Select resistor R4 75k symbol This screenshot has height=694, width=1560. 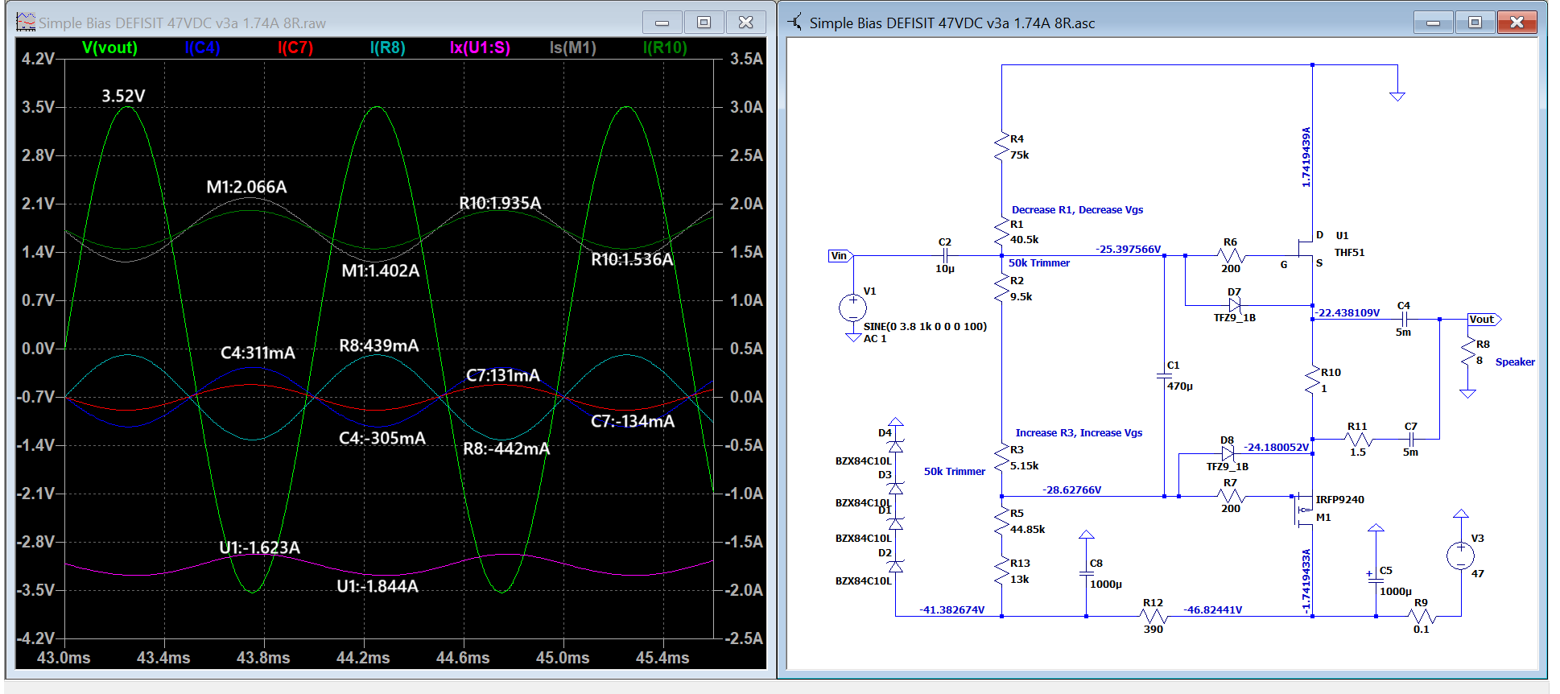[1001, 147]
